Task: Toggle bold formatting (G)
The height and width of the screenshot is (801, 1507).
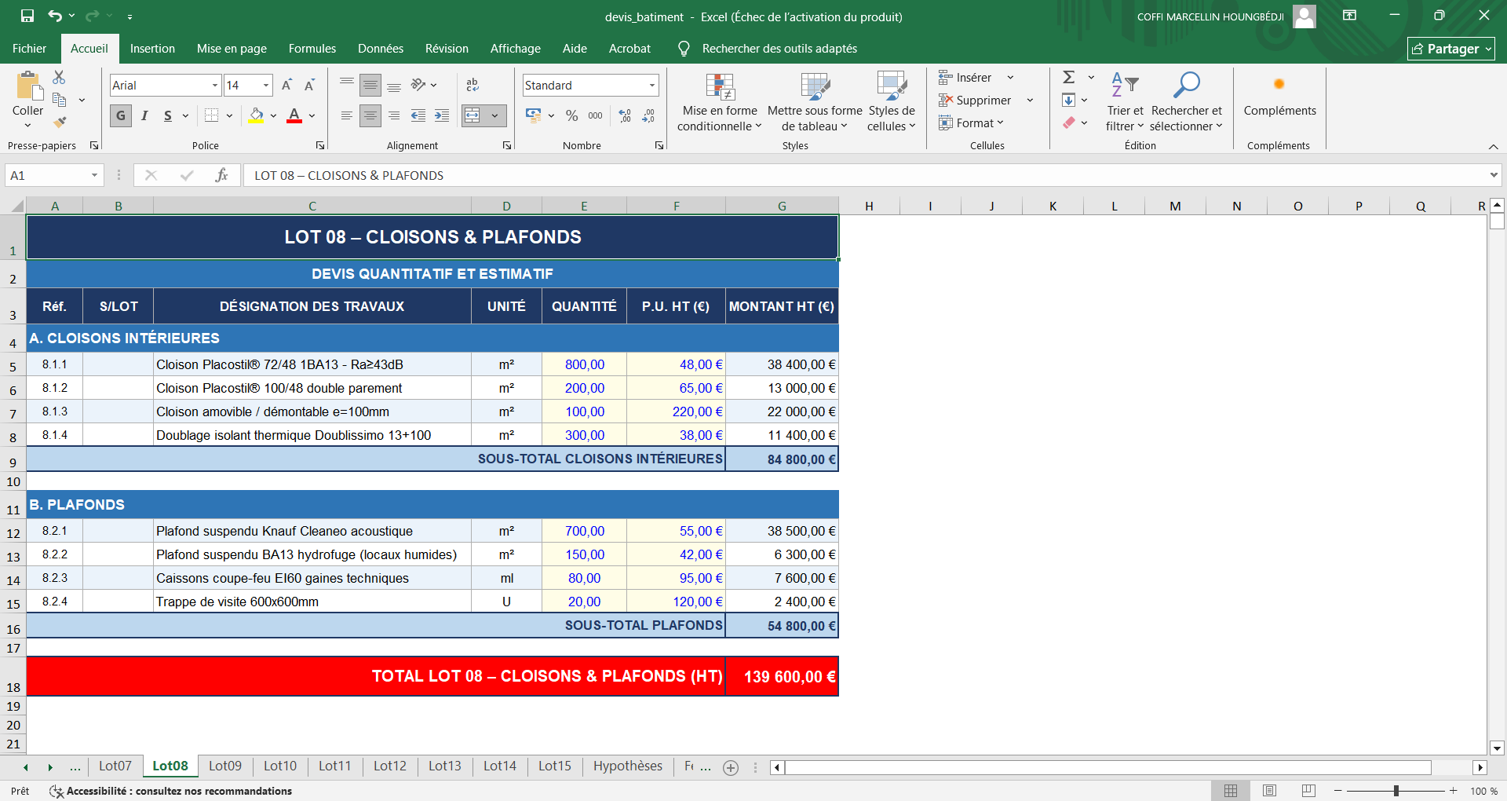Action: point(121,116)
